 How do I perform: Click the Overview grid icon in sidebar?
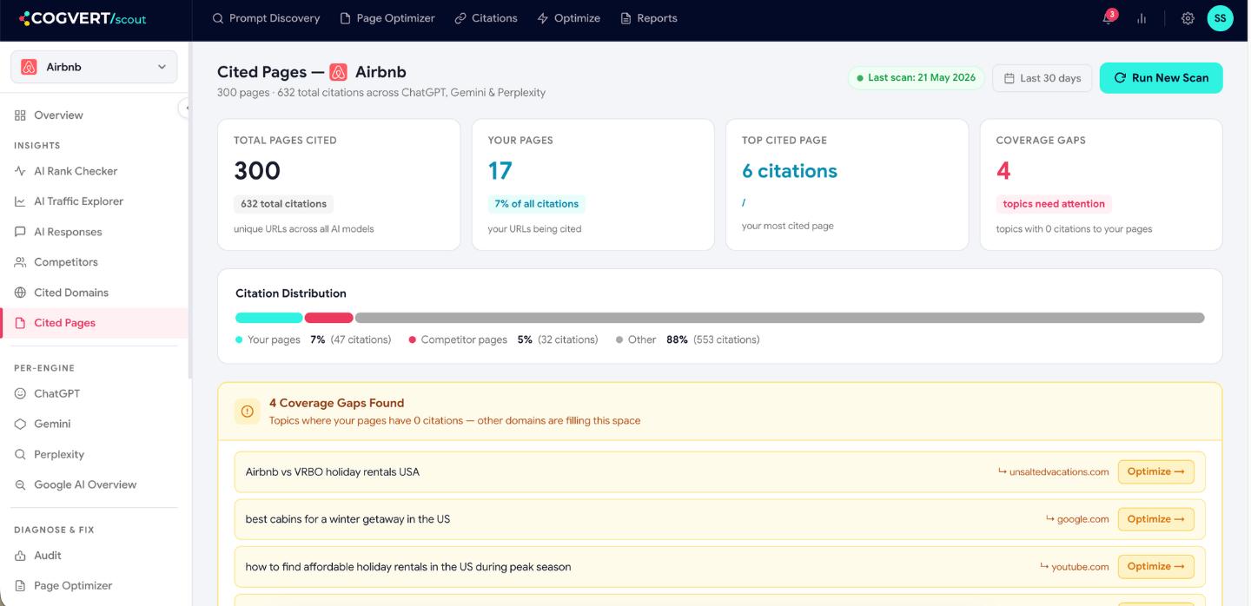pos(20,115)
